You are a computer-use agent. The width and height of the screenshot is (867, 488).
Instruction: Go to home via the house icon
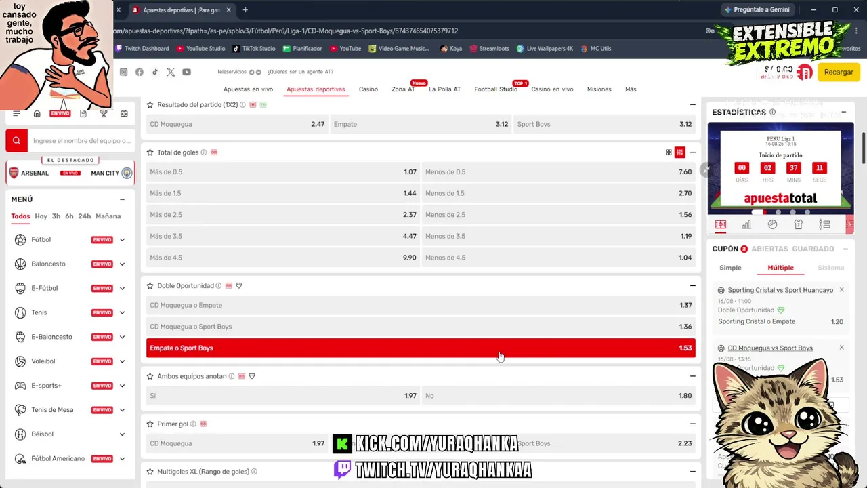click(37, 113)
